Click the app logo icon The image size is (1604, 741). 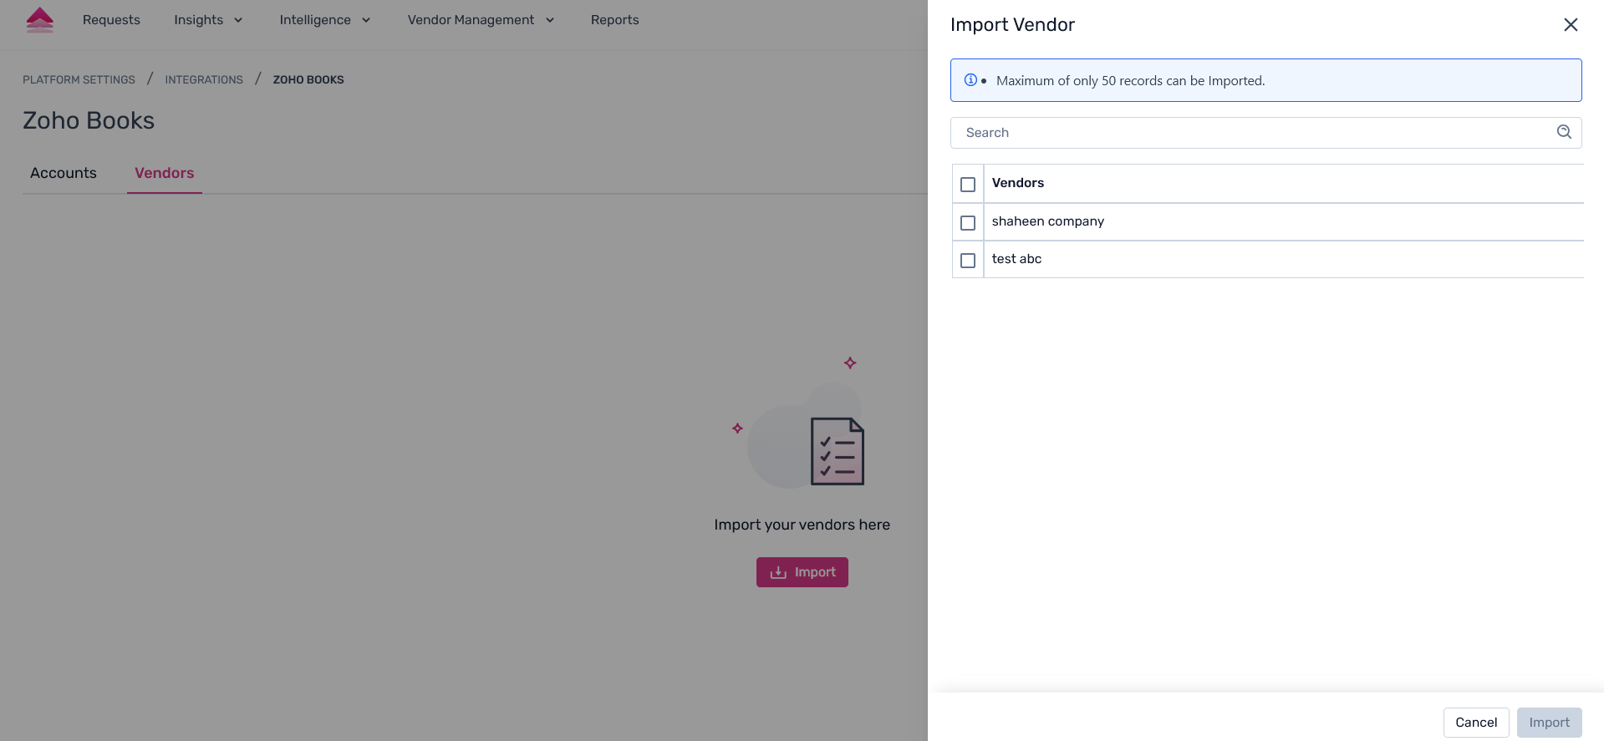(x=39, y=20)
